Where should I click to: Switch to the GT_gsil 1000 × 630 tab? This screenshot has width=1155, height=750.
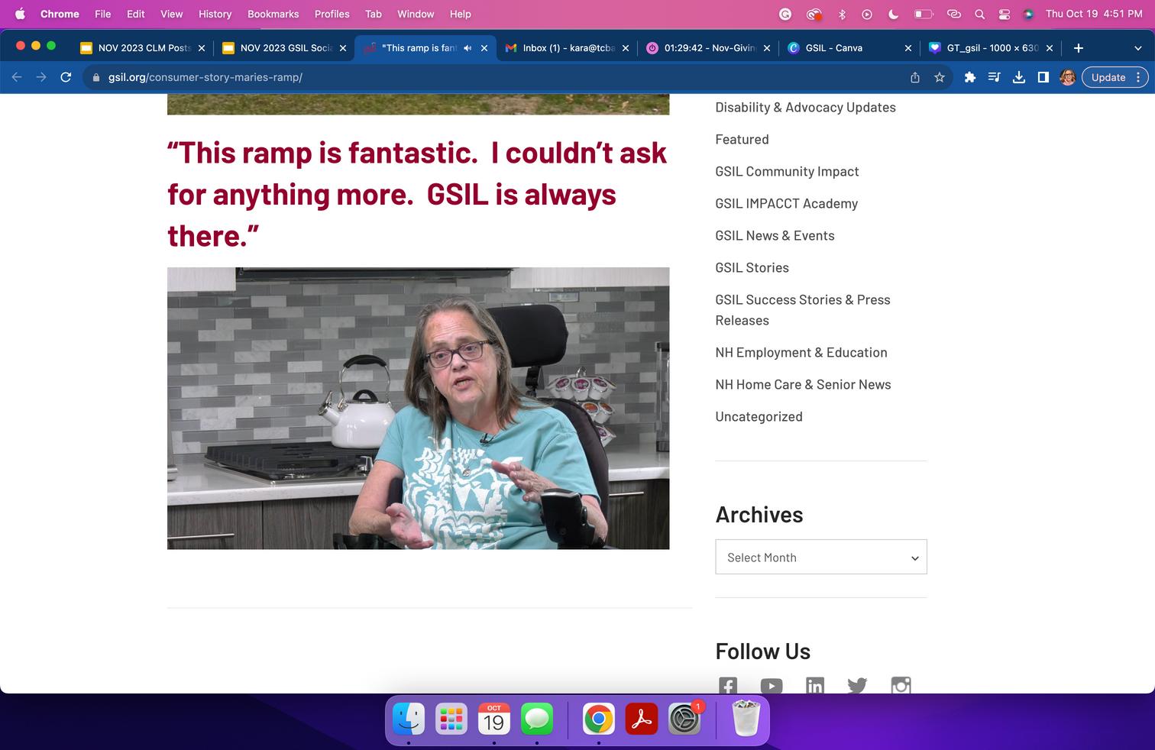point(991,48)
